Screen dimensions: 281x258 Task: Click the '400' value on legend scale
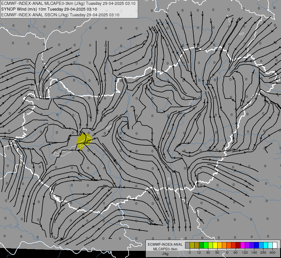pos(272,253)
